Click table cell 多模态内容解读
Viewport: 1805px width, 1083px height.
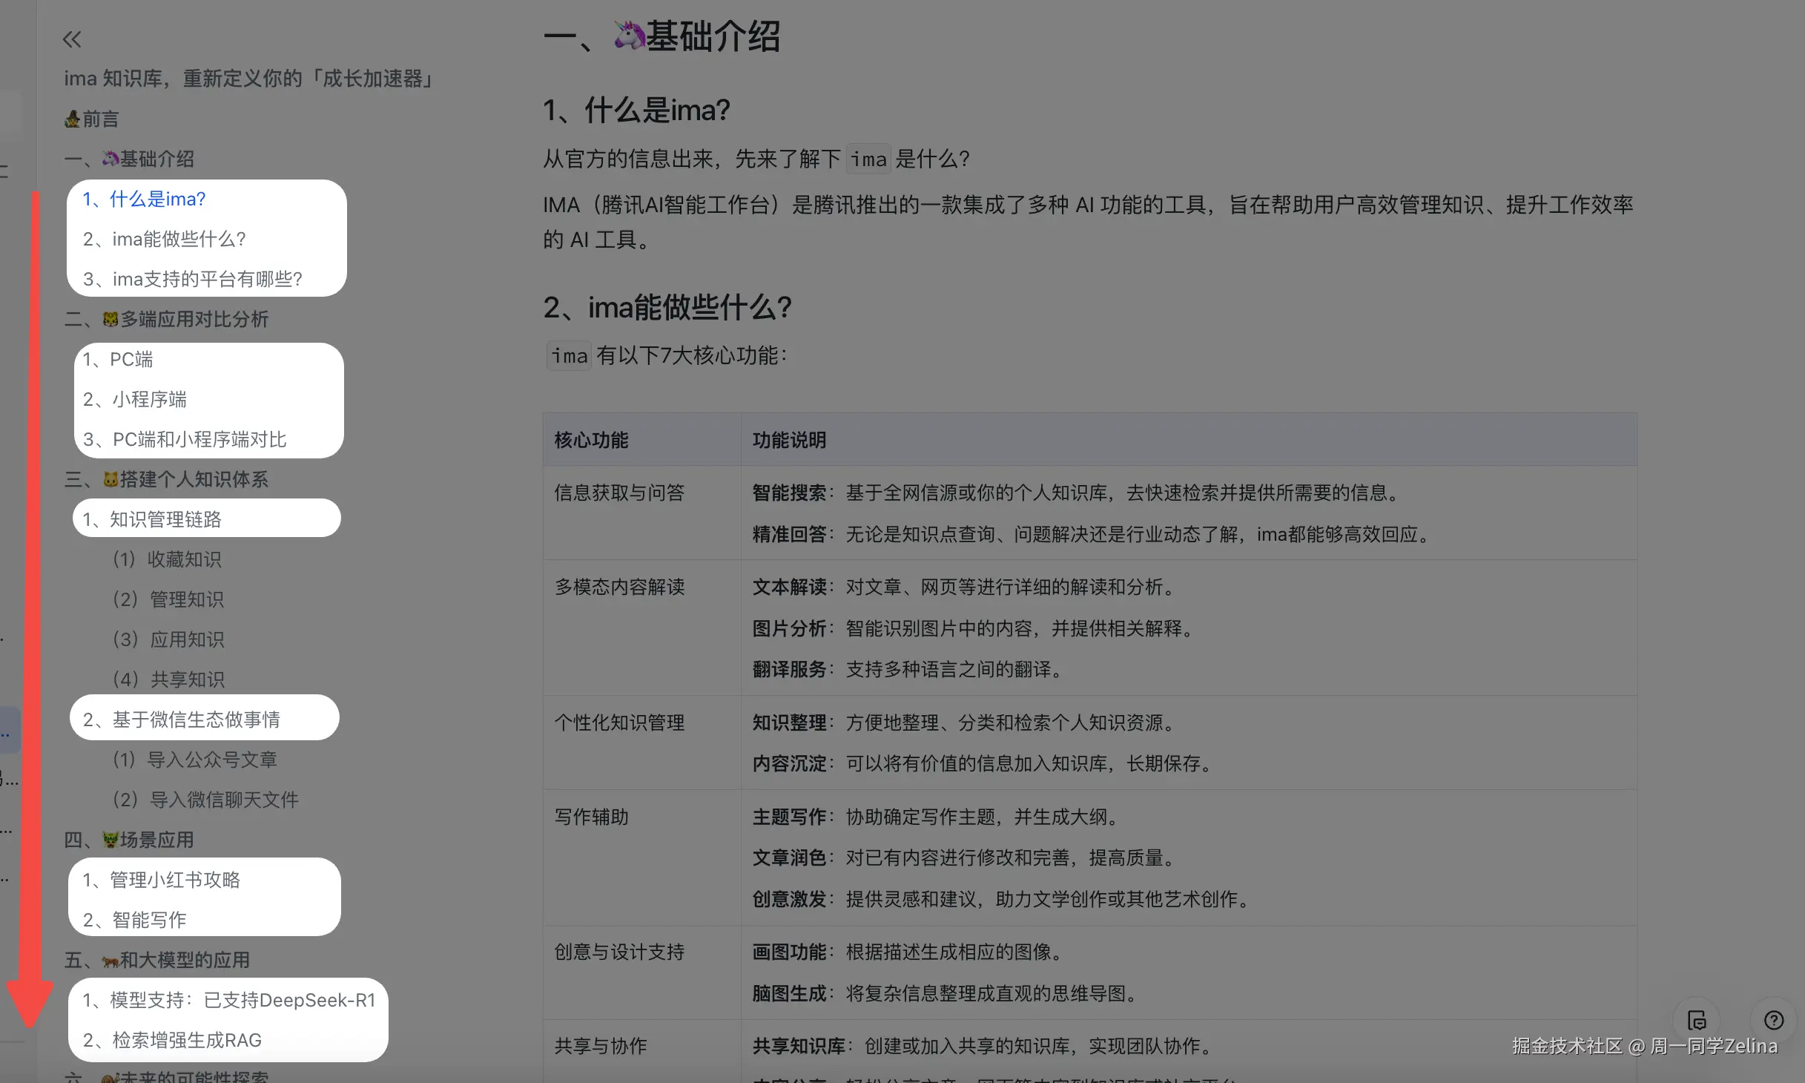tap(619, 587)
